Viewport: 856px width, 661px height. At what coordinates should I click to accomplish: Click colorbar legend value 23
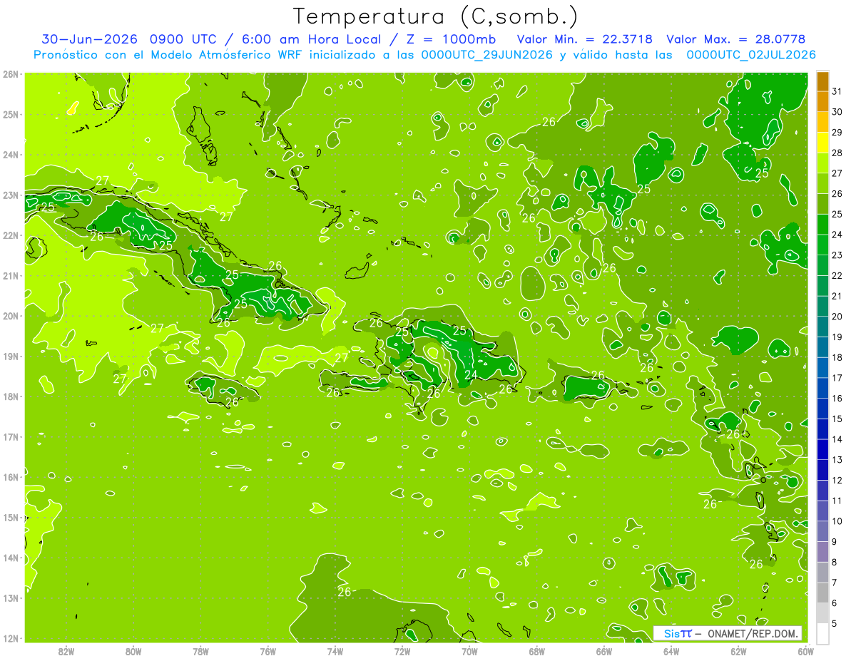click(837, 255)
